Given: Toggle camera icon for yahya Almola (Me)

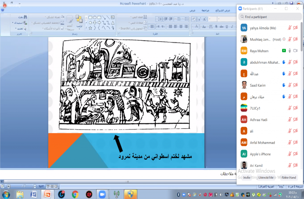Looking at the screenshot, I should click(x=295, y=28).
